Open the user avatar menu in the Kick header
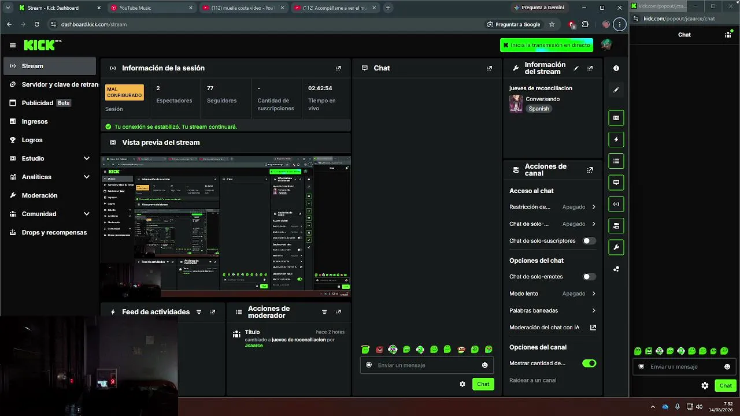Screen dimensions: 740x416 tap(606, 45)
